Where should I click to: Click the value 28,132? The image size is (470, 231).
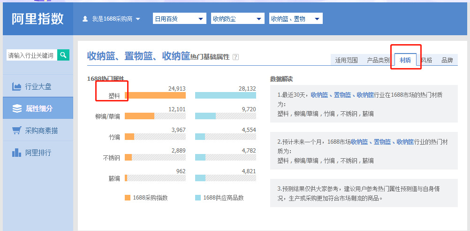(247, 88)
